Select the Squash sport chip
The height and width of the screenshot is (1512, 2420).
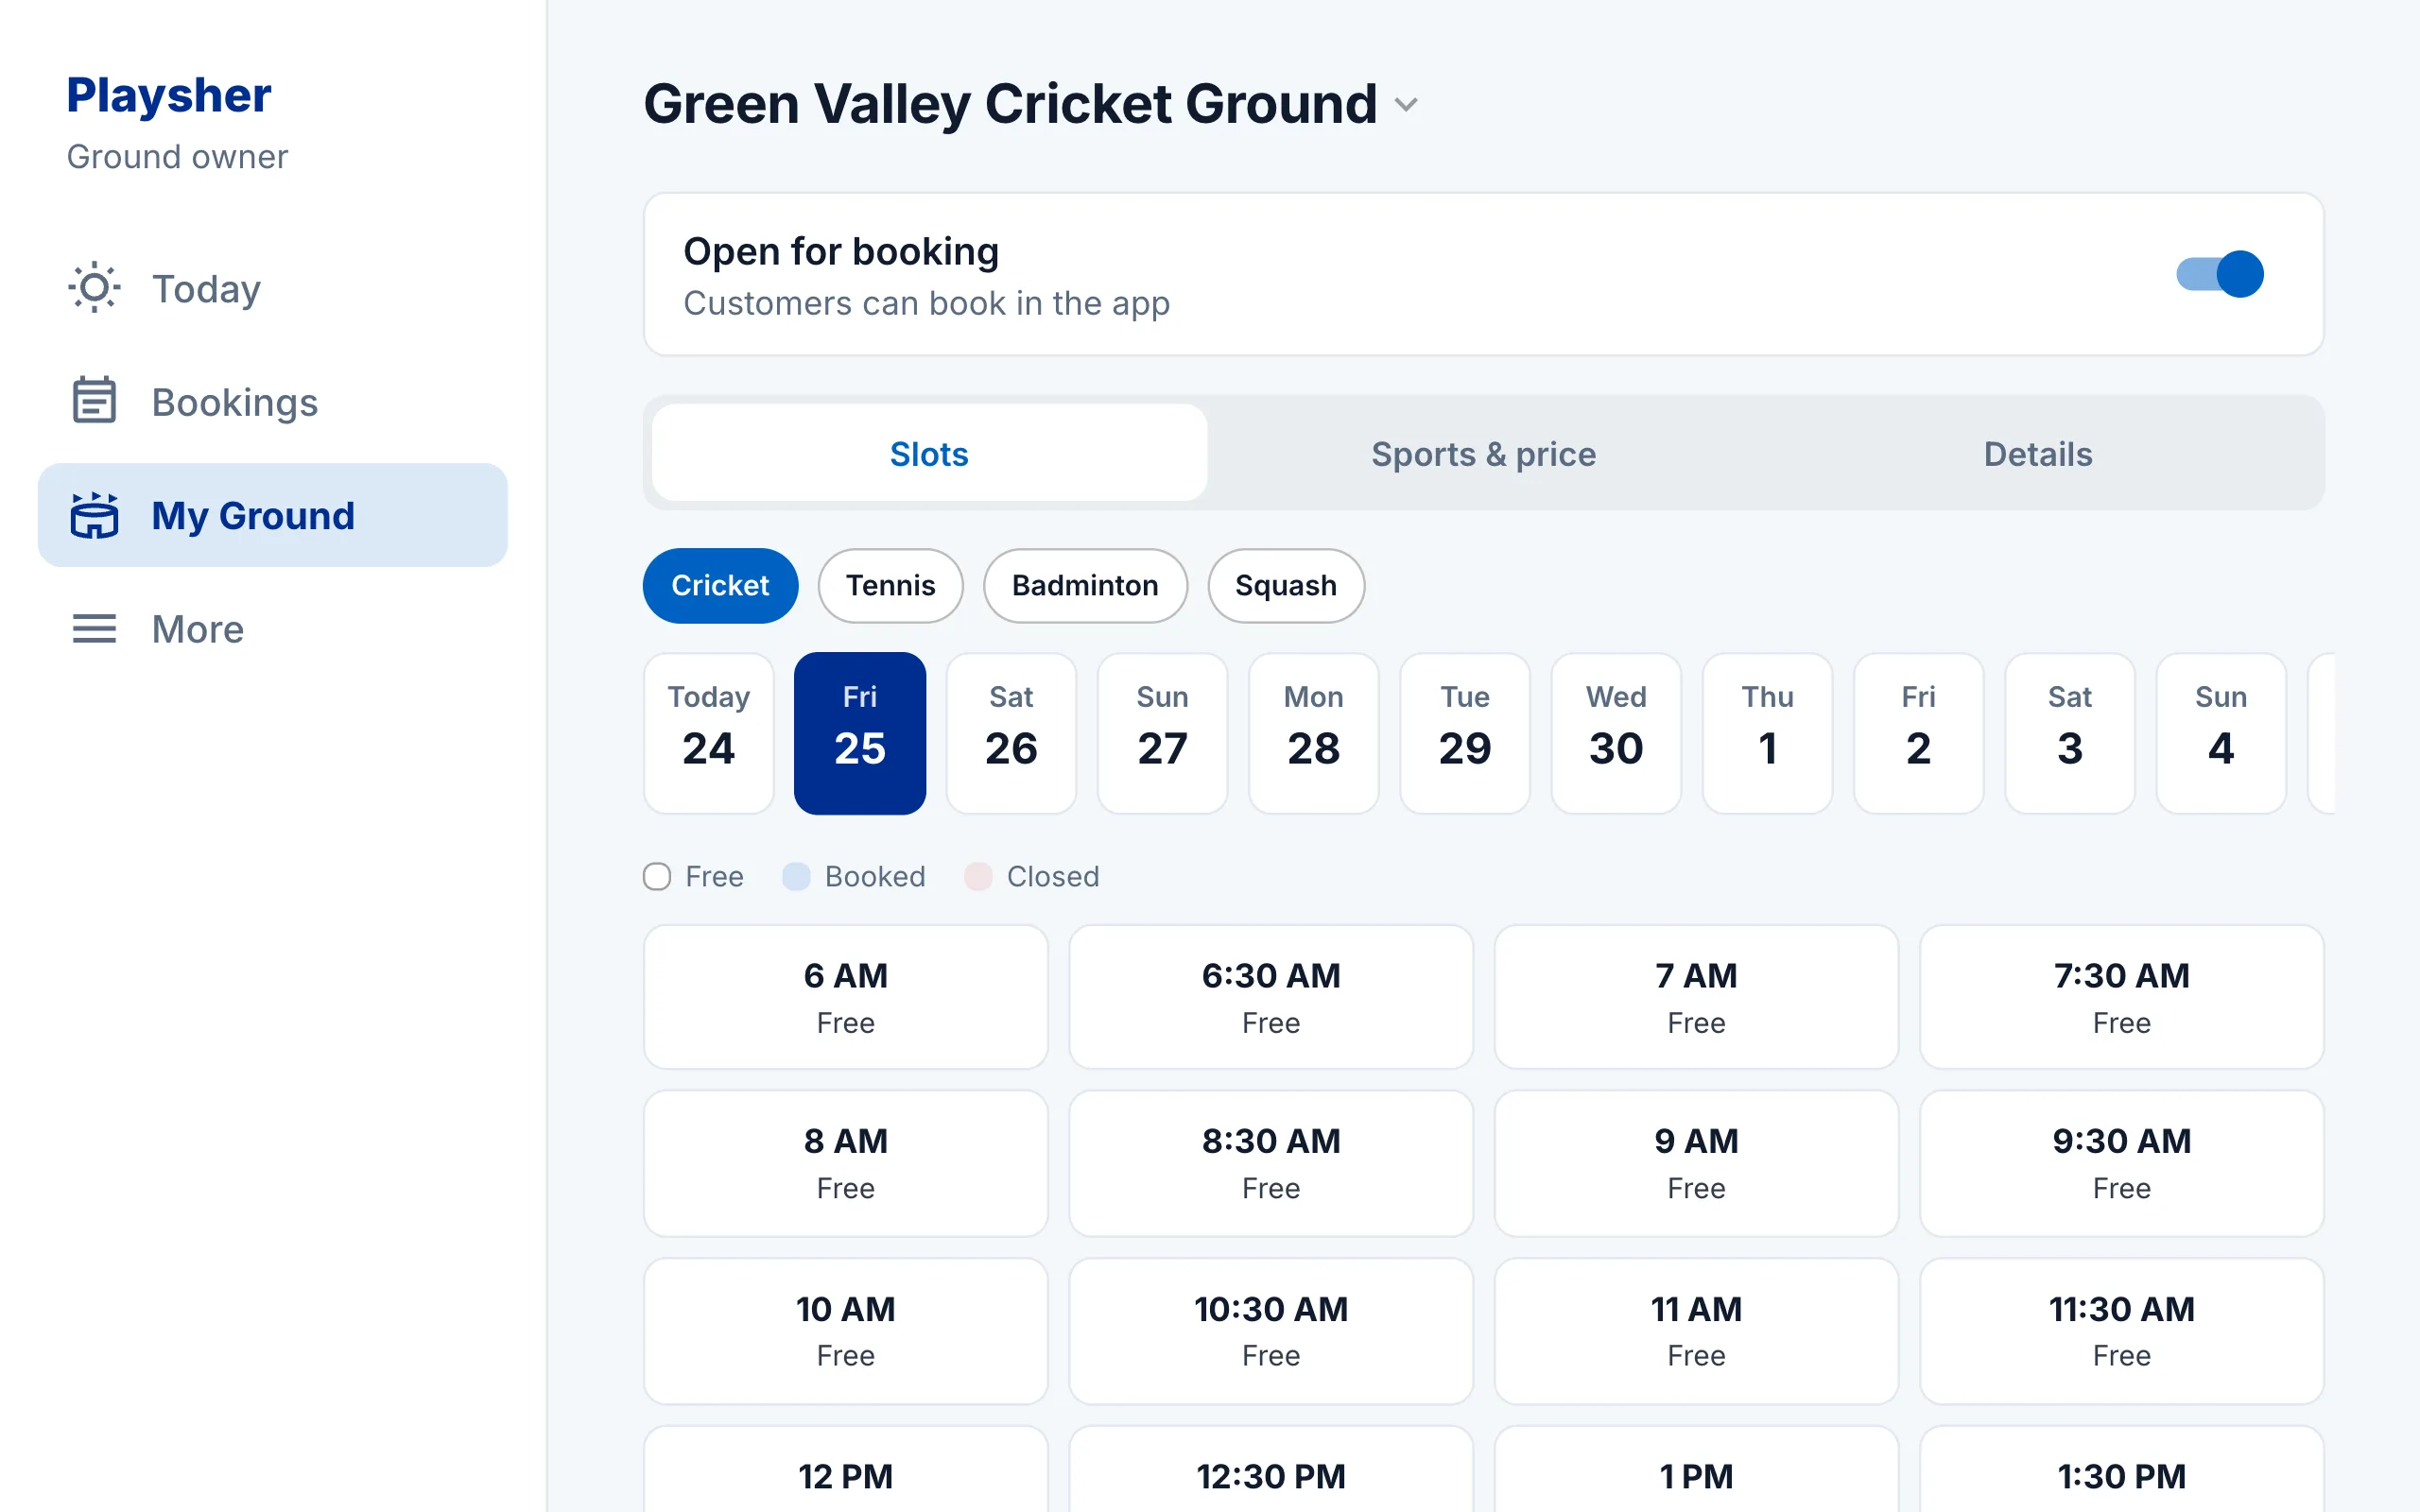point(1286,585)
